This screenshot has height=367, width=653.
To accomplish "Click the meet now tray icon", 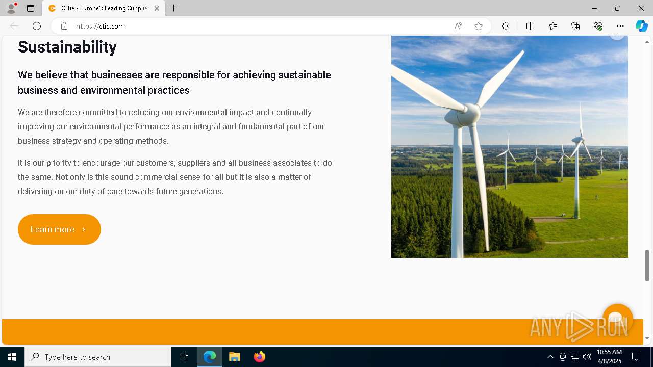I will coord(563,357).
